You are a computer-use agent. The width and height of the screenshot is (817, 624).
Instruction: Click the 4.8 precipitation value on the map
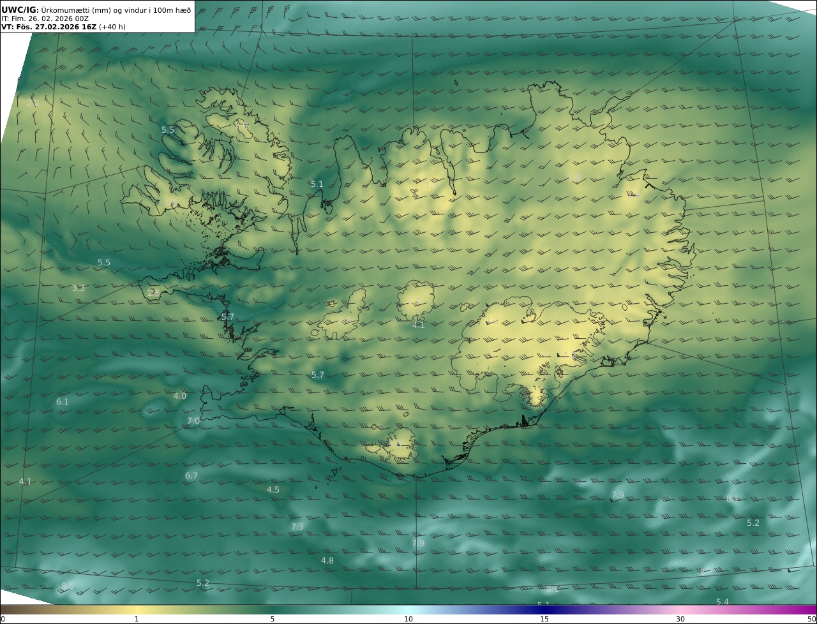[327, 561]
